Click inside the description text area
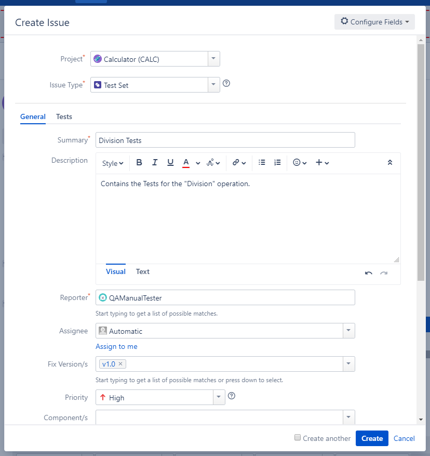Image resolution: width=430 pixels, height=456 pixels. pos(248,219)
